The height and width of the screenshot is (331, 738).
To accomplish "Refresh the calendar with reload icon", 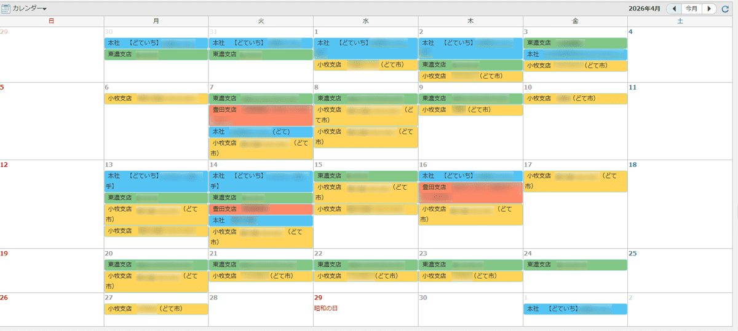I will 726,9.
